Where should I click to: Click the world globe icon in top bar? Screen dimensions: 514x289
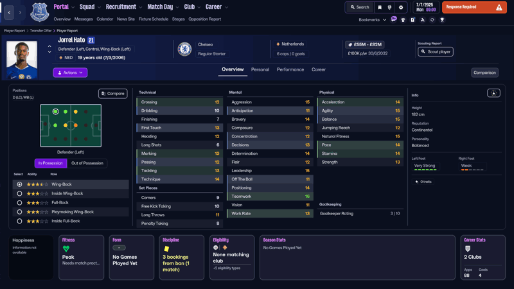(x=389, y=7)
